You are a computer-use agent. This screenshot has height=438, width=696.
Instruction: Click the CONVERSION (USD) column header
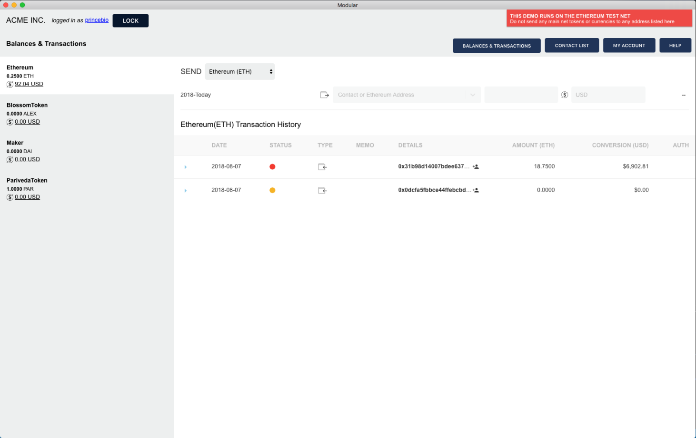(x=620, y=145)
